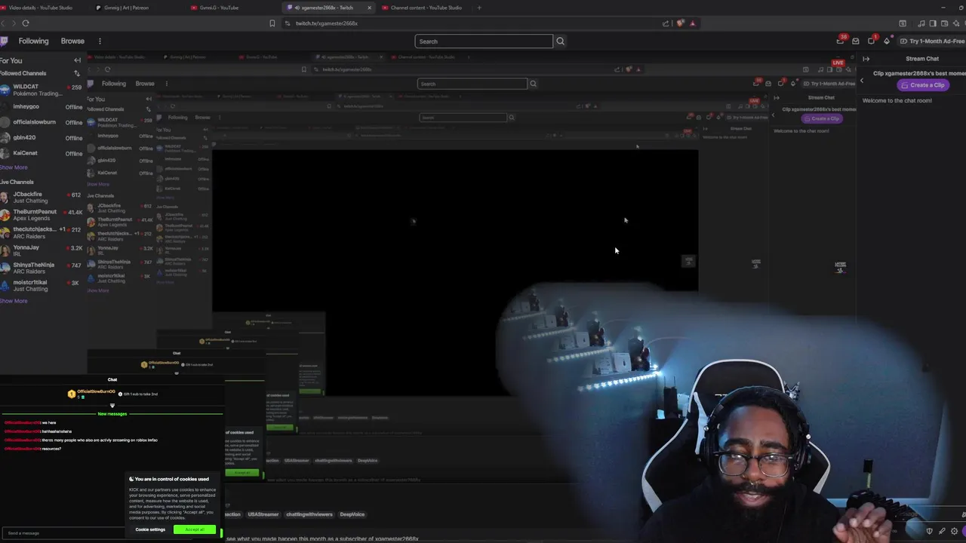Click OfficialSlowBurnOG top gifter name
The height and width of the screenshot is (543, 966).
coord(97,391)
